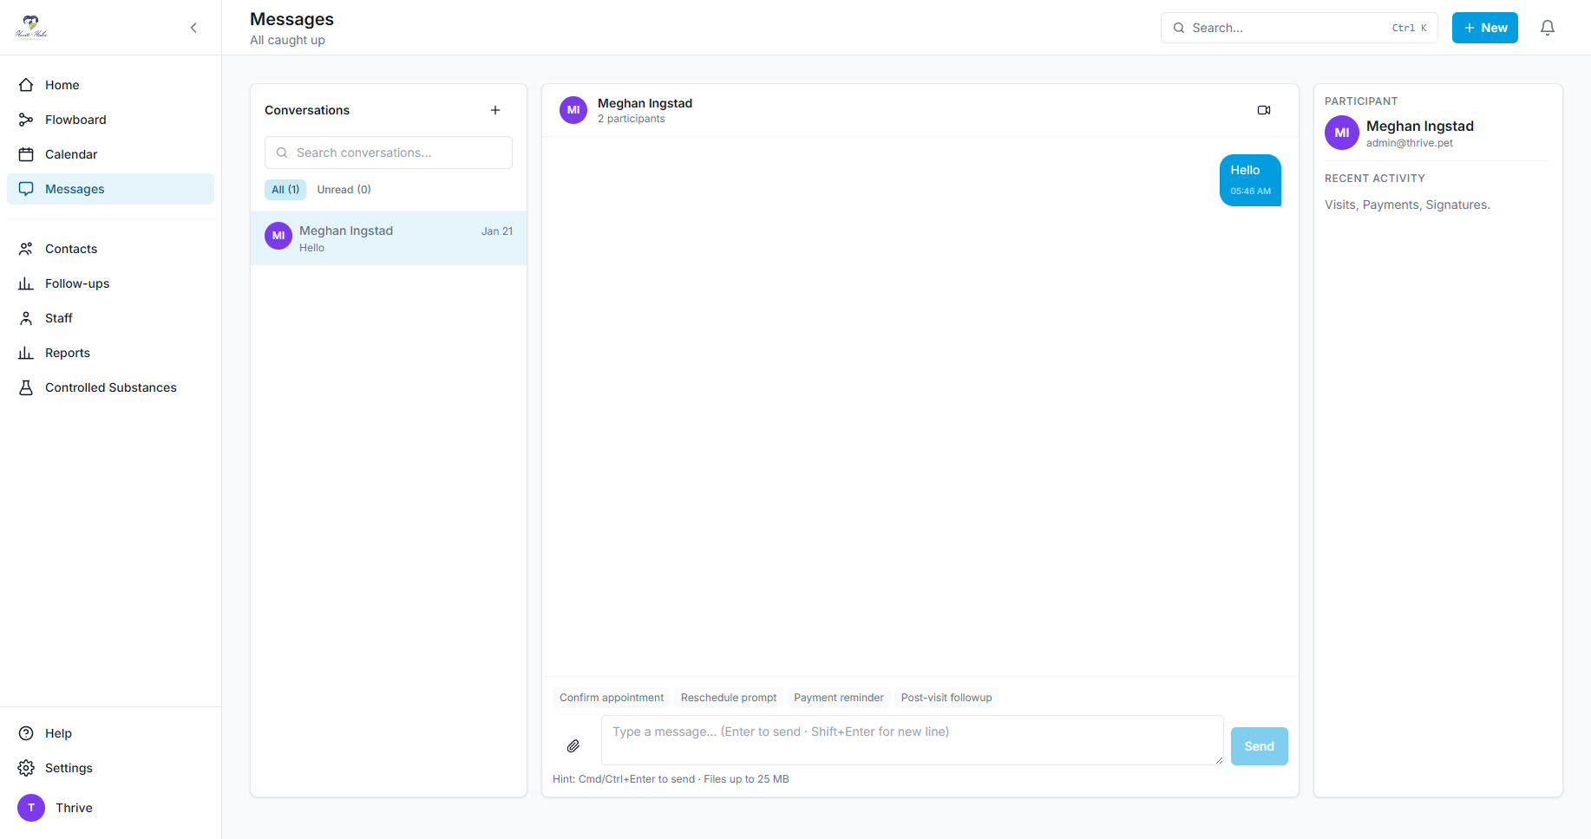Image resolution: width=1591 pixels, height=839 pixels.
Task: Click the Messages speech bubble icon
Action: 26,189
